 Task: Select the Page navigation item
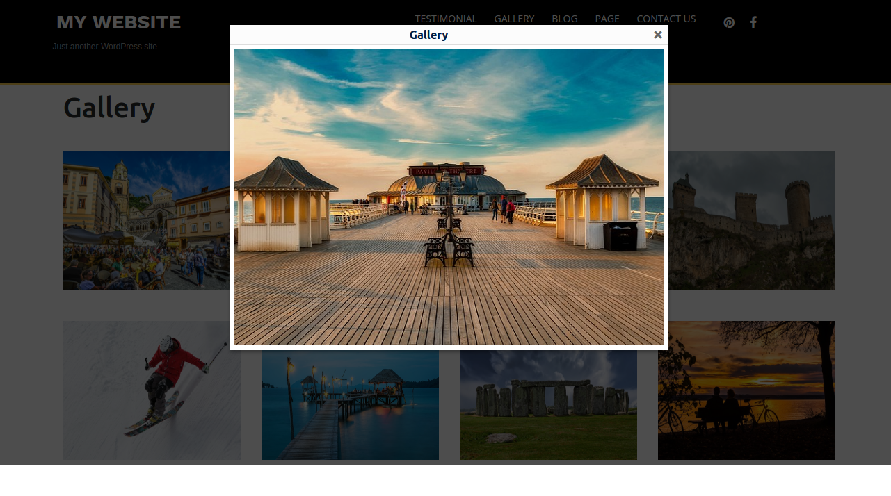coord(607,19)
